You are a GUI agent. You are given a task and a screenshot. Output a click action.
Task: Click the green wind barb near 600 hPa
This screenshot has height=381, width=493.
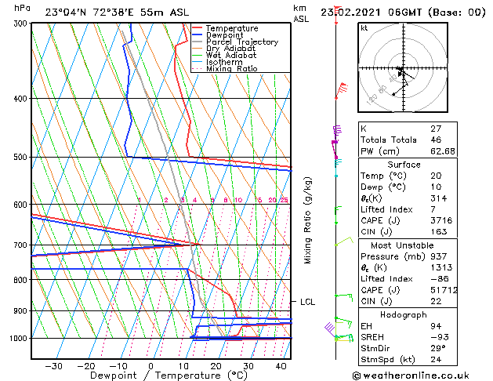coord(338,215)
